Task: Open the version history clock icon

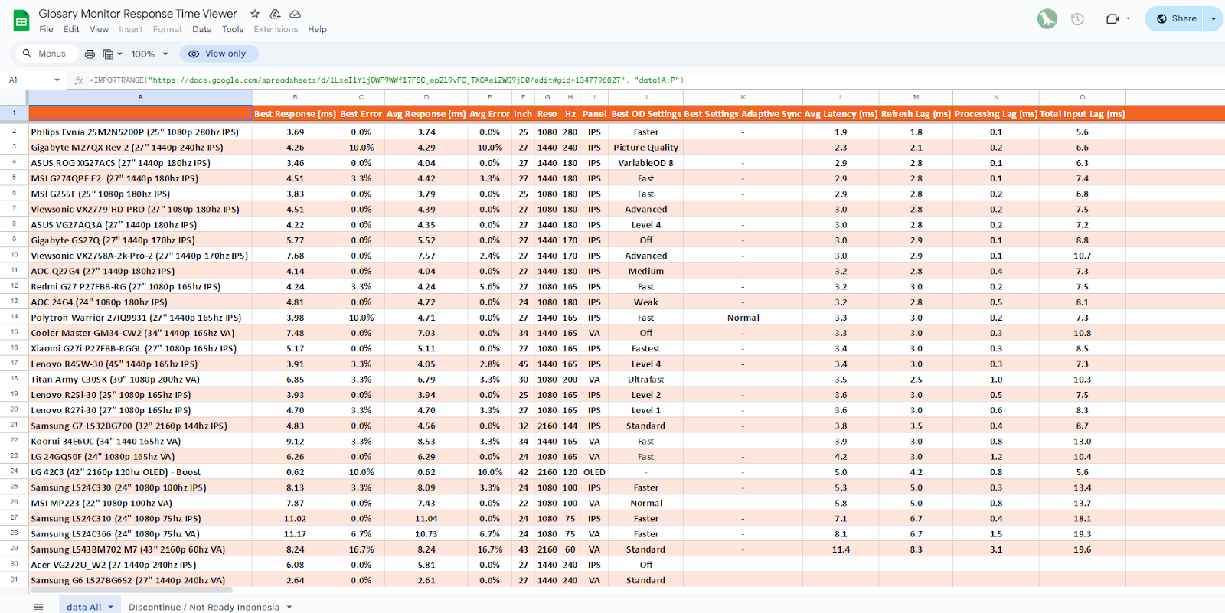Action: (1077, 19)
